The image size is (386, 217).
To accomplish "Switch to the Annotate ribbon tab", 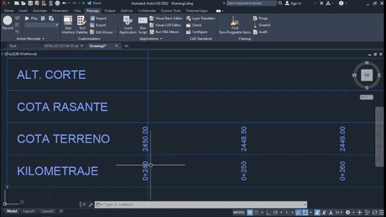I will coord(40,11).
